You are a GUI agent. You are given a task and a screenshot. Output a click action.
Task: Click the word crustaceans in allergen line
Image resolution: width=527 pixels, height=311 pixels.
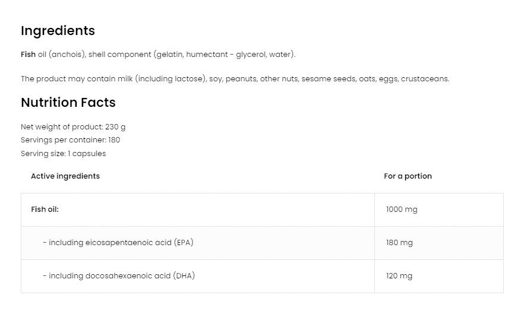pos(425,78)
